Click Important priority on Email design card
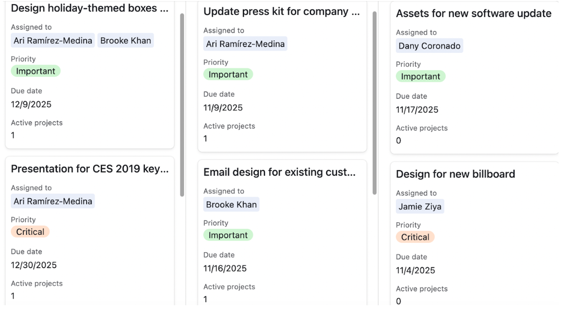Image resolution: width=561 pixels, height=321 pixels. tap(228, 235)
